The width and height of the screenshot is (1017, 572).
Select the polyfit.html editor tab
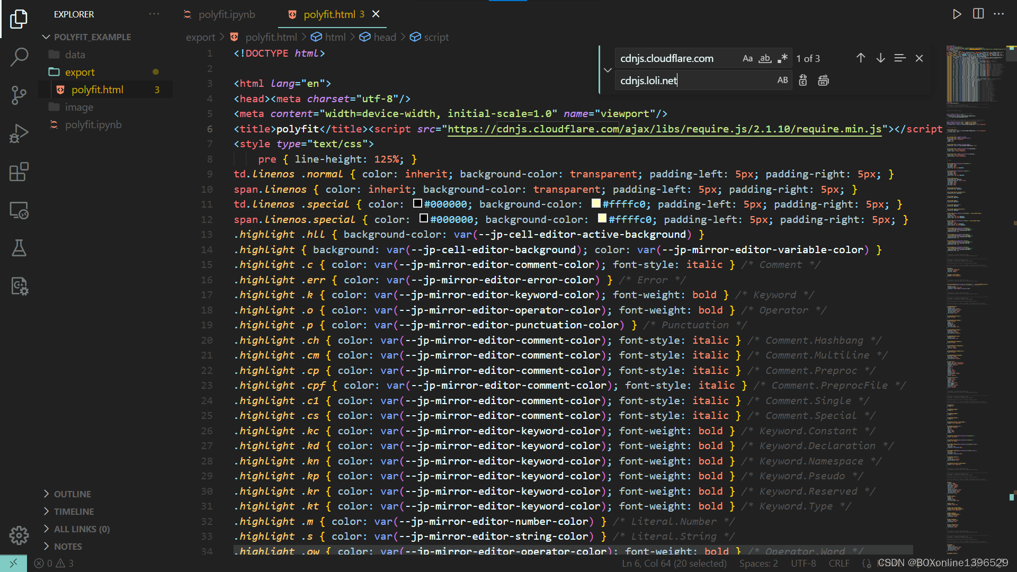click(x=328, y=14)
